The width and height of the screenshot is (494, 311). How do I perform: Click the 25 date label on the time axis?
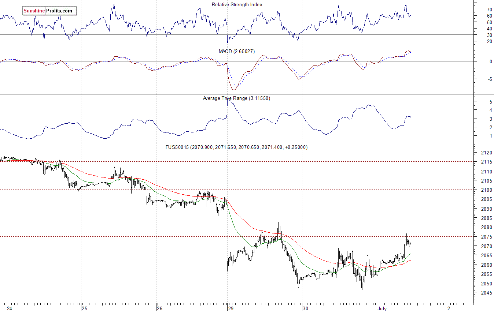[x=84, y=308]
